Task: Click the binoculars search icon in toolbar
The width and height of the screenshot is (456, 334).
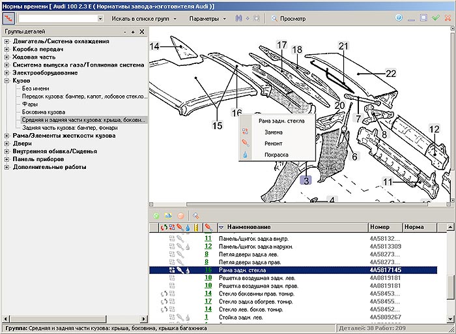Action: click(239, 18)
